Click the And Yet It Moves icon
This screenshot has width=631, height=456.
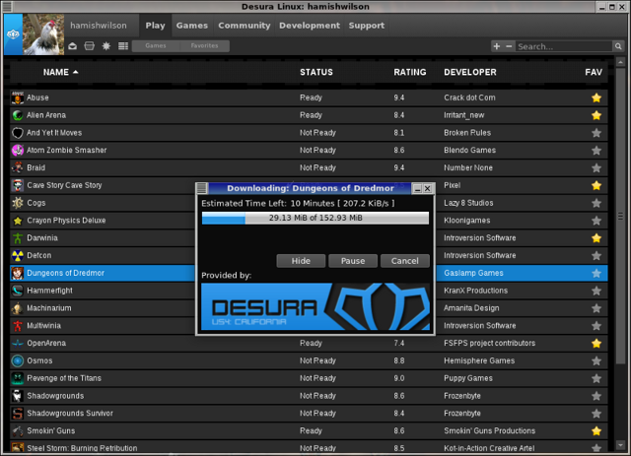pyautogui.click(x=18, y=133)
